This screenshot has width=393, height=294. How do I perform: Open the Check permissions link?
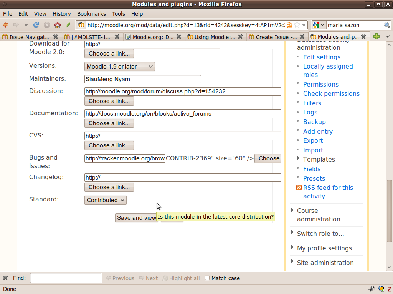point(331,93)
